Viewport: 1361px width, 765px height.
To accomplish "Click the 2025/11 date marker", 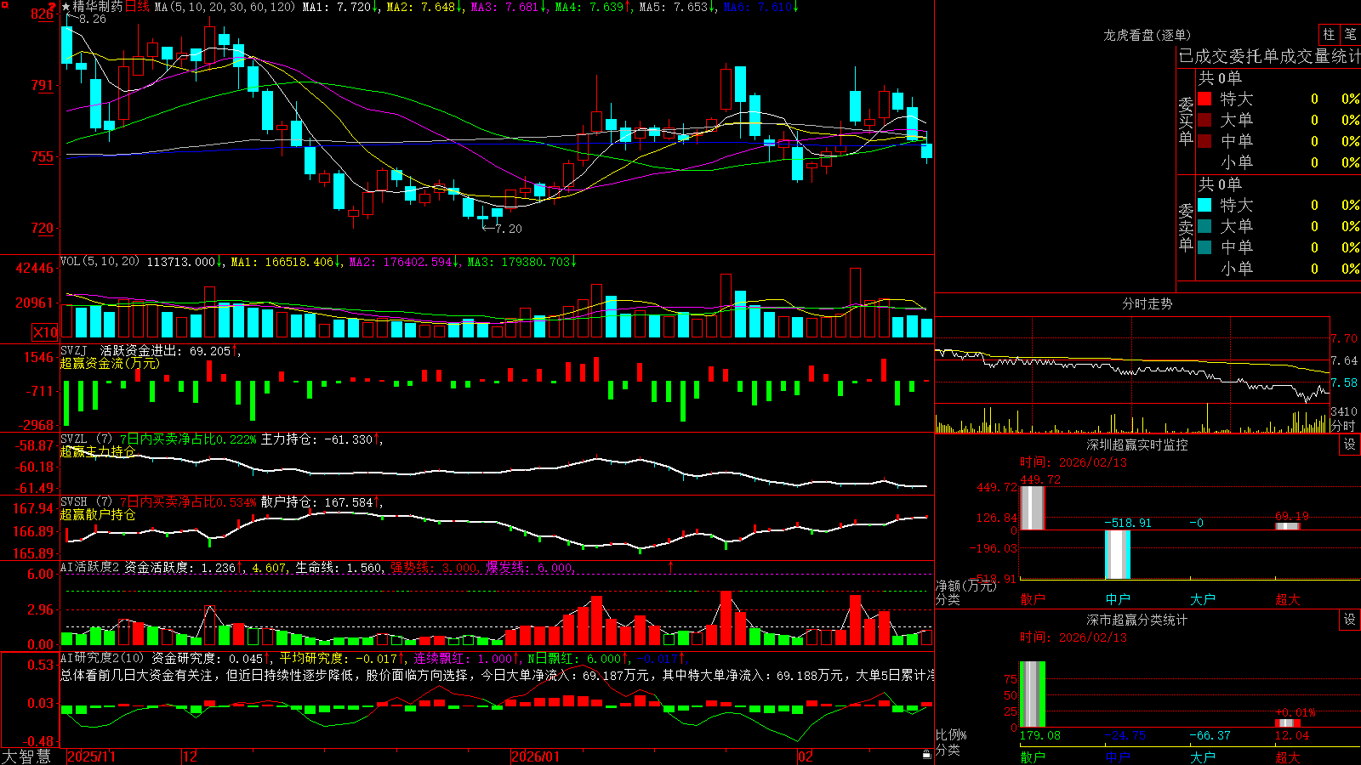I will 91,756.
